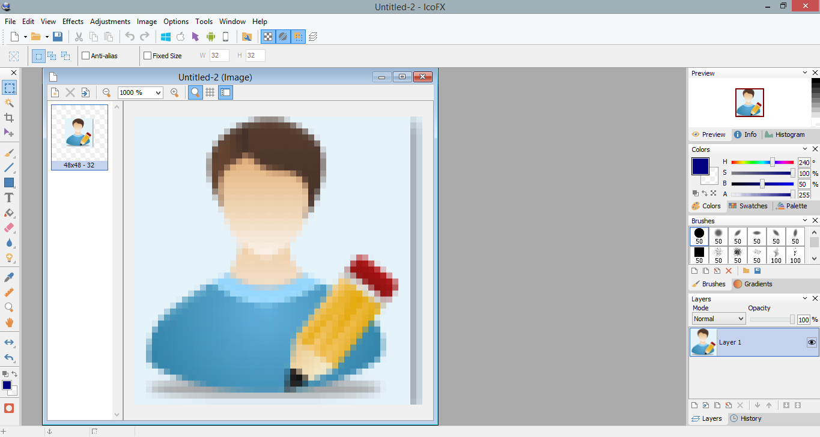
Task: Open the Windows icon format settings
Action: tap(166, 37)
